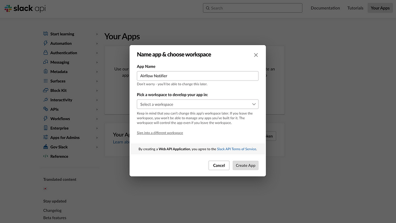Expand the Messaging section arrow
Image resolution: width=396 pixels, height=223 pixels.
click(x=97, y=62)
